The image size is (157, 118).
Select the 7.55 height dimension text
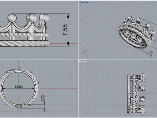coord(65,30)
